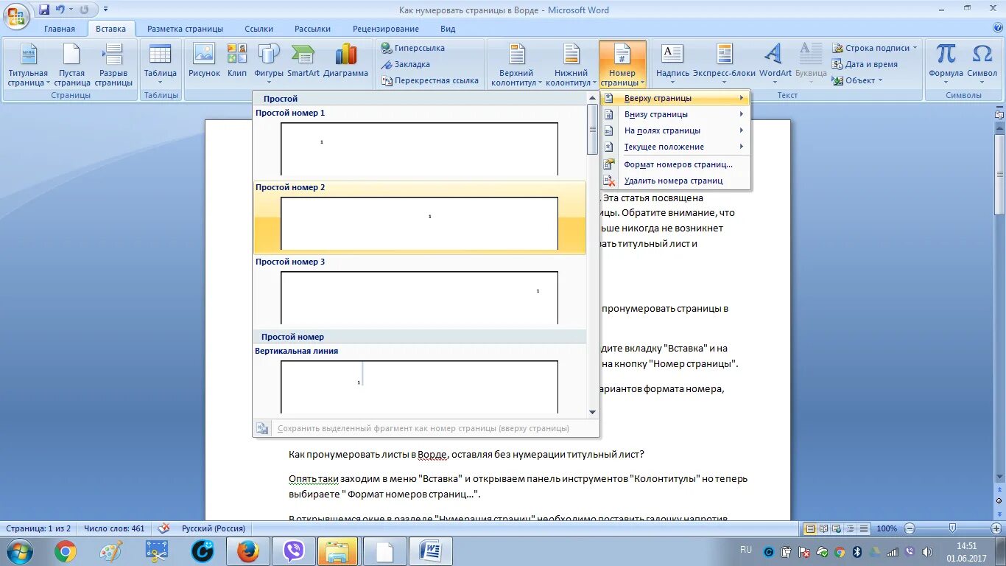Click the Русский (Россия) language indicator

click(214, 528)
